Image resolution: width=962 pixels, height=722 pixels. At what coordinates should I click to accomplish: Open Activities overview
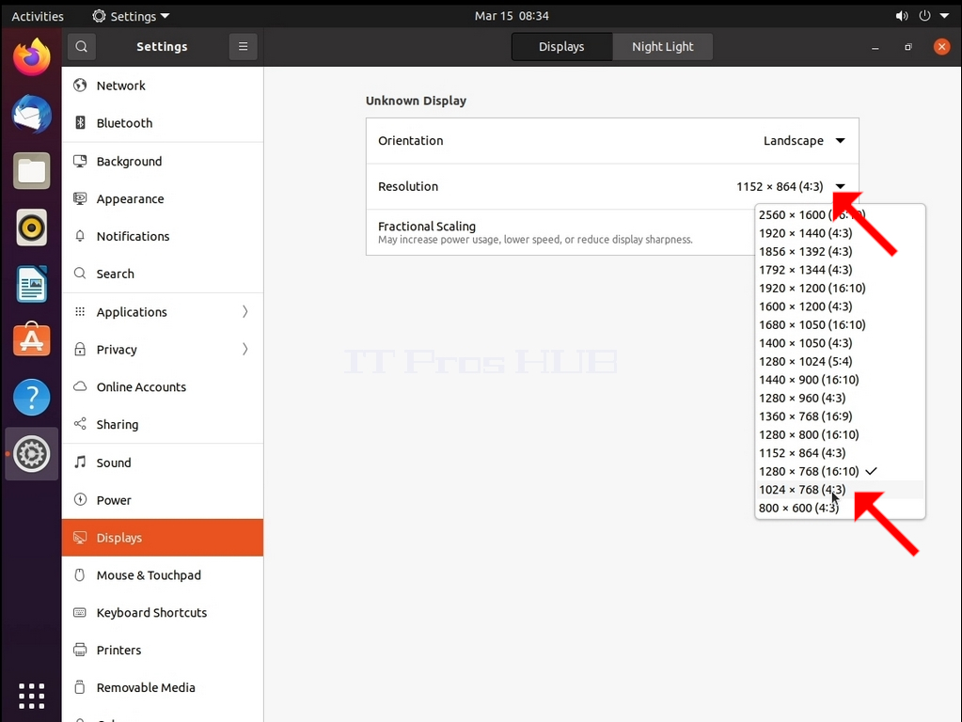[x=38, y=16]
